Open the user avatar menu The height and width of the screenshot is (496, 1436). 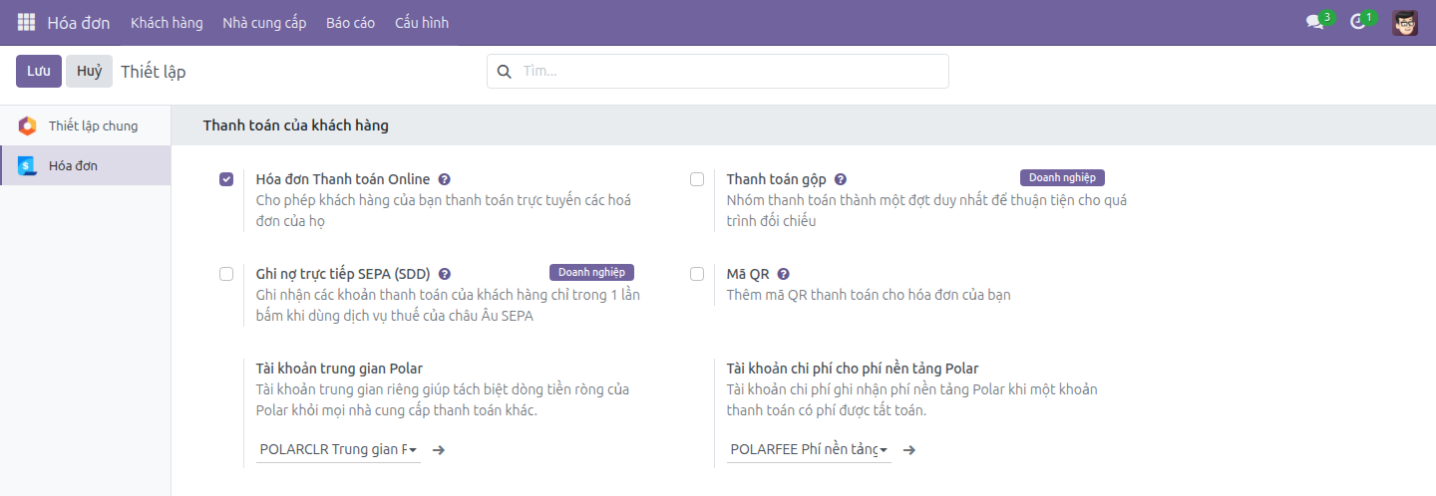point(1405,22)
